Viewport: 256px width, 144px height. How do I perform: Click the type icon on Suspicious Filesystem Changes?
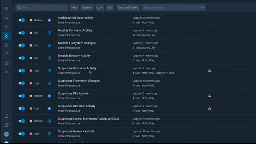pyautogui.click(x=49, y=83)
